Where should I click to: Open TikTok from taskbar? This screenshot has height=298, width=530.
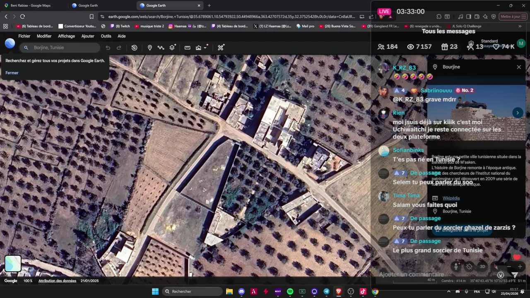coord(363,291)
